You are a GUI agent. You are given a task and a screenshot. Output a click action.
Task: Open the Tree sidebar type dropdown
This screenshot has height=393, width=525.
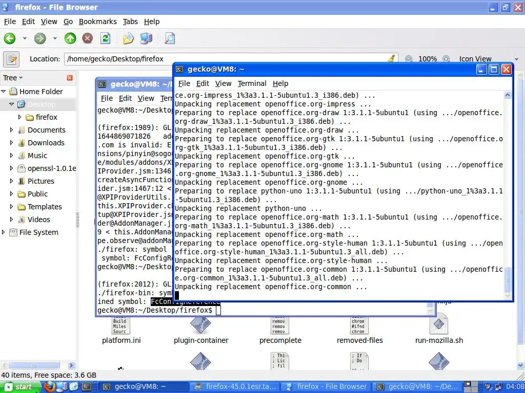pos(13,78)
